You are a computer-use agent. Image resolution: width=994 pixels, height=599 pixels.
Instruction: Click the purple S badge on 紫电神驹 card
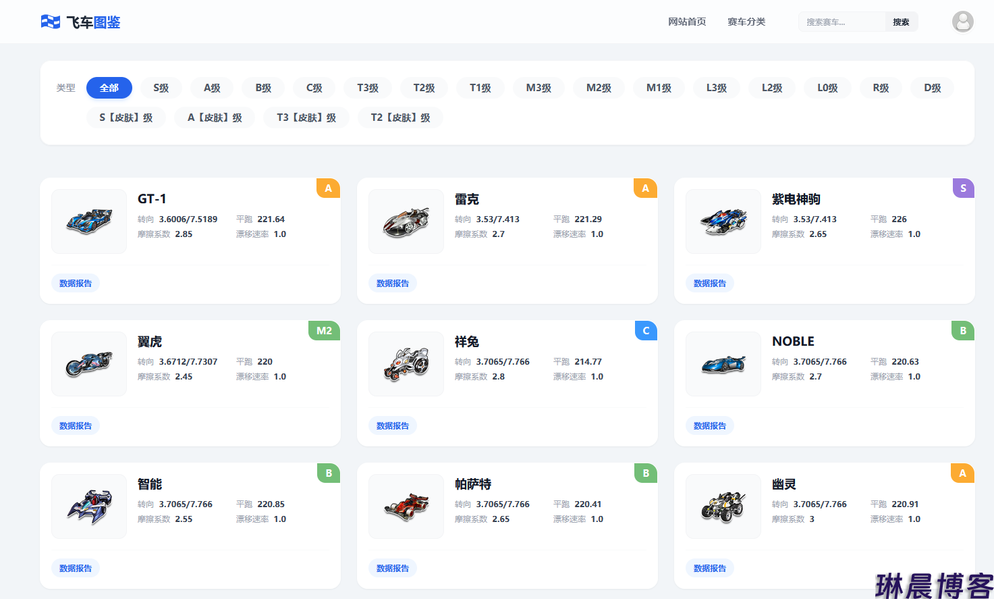963,188
